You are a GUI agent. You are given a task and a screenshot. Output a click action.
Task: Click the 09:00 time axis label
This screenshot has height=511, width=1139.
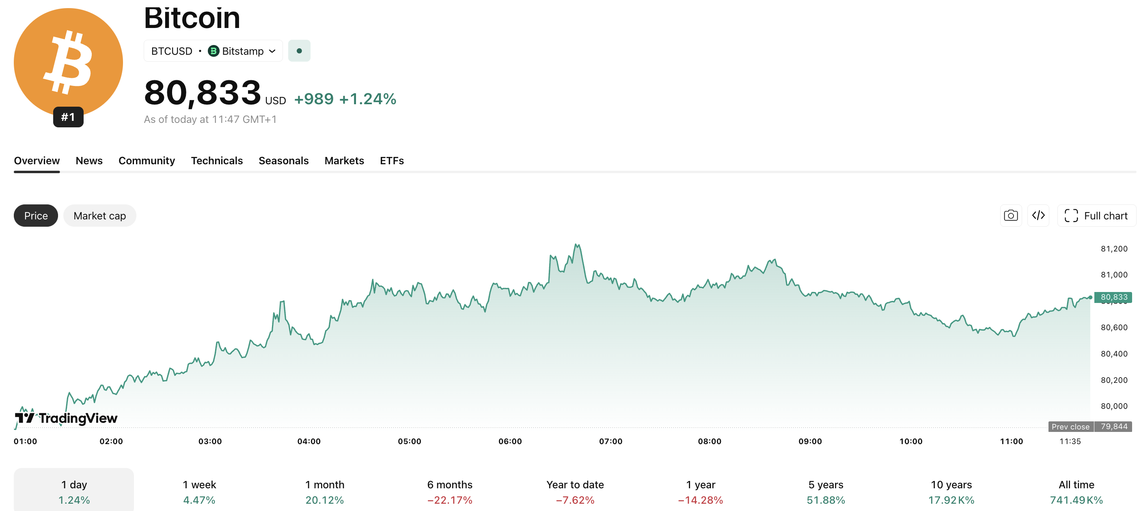(810, 441)
